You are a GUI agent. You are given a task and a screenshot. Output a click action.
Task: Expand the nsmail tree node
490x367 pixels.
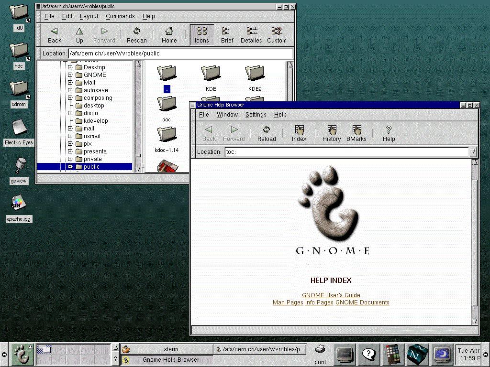click(x=70, y=136)
